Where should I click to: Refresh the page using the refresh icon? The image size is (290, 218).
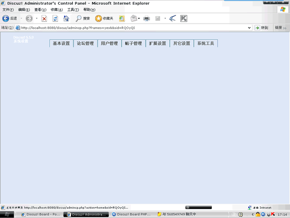tap(55, 19)
